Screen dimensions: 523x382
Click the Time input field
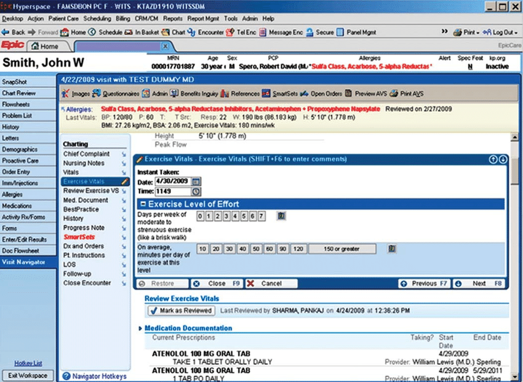[x=173, y=191]
